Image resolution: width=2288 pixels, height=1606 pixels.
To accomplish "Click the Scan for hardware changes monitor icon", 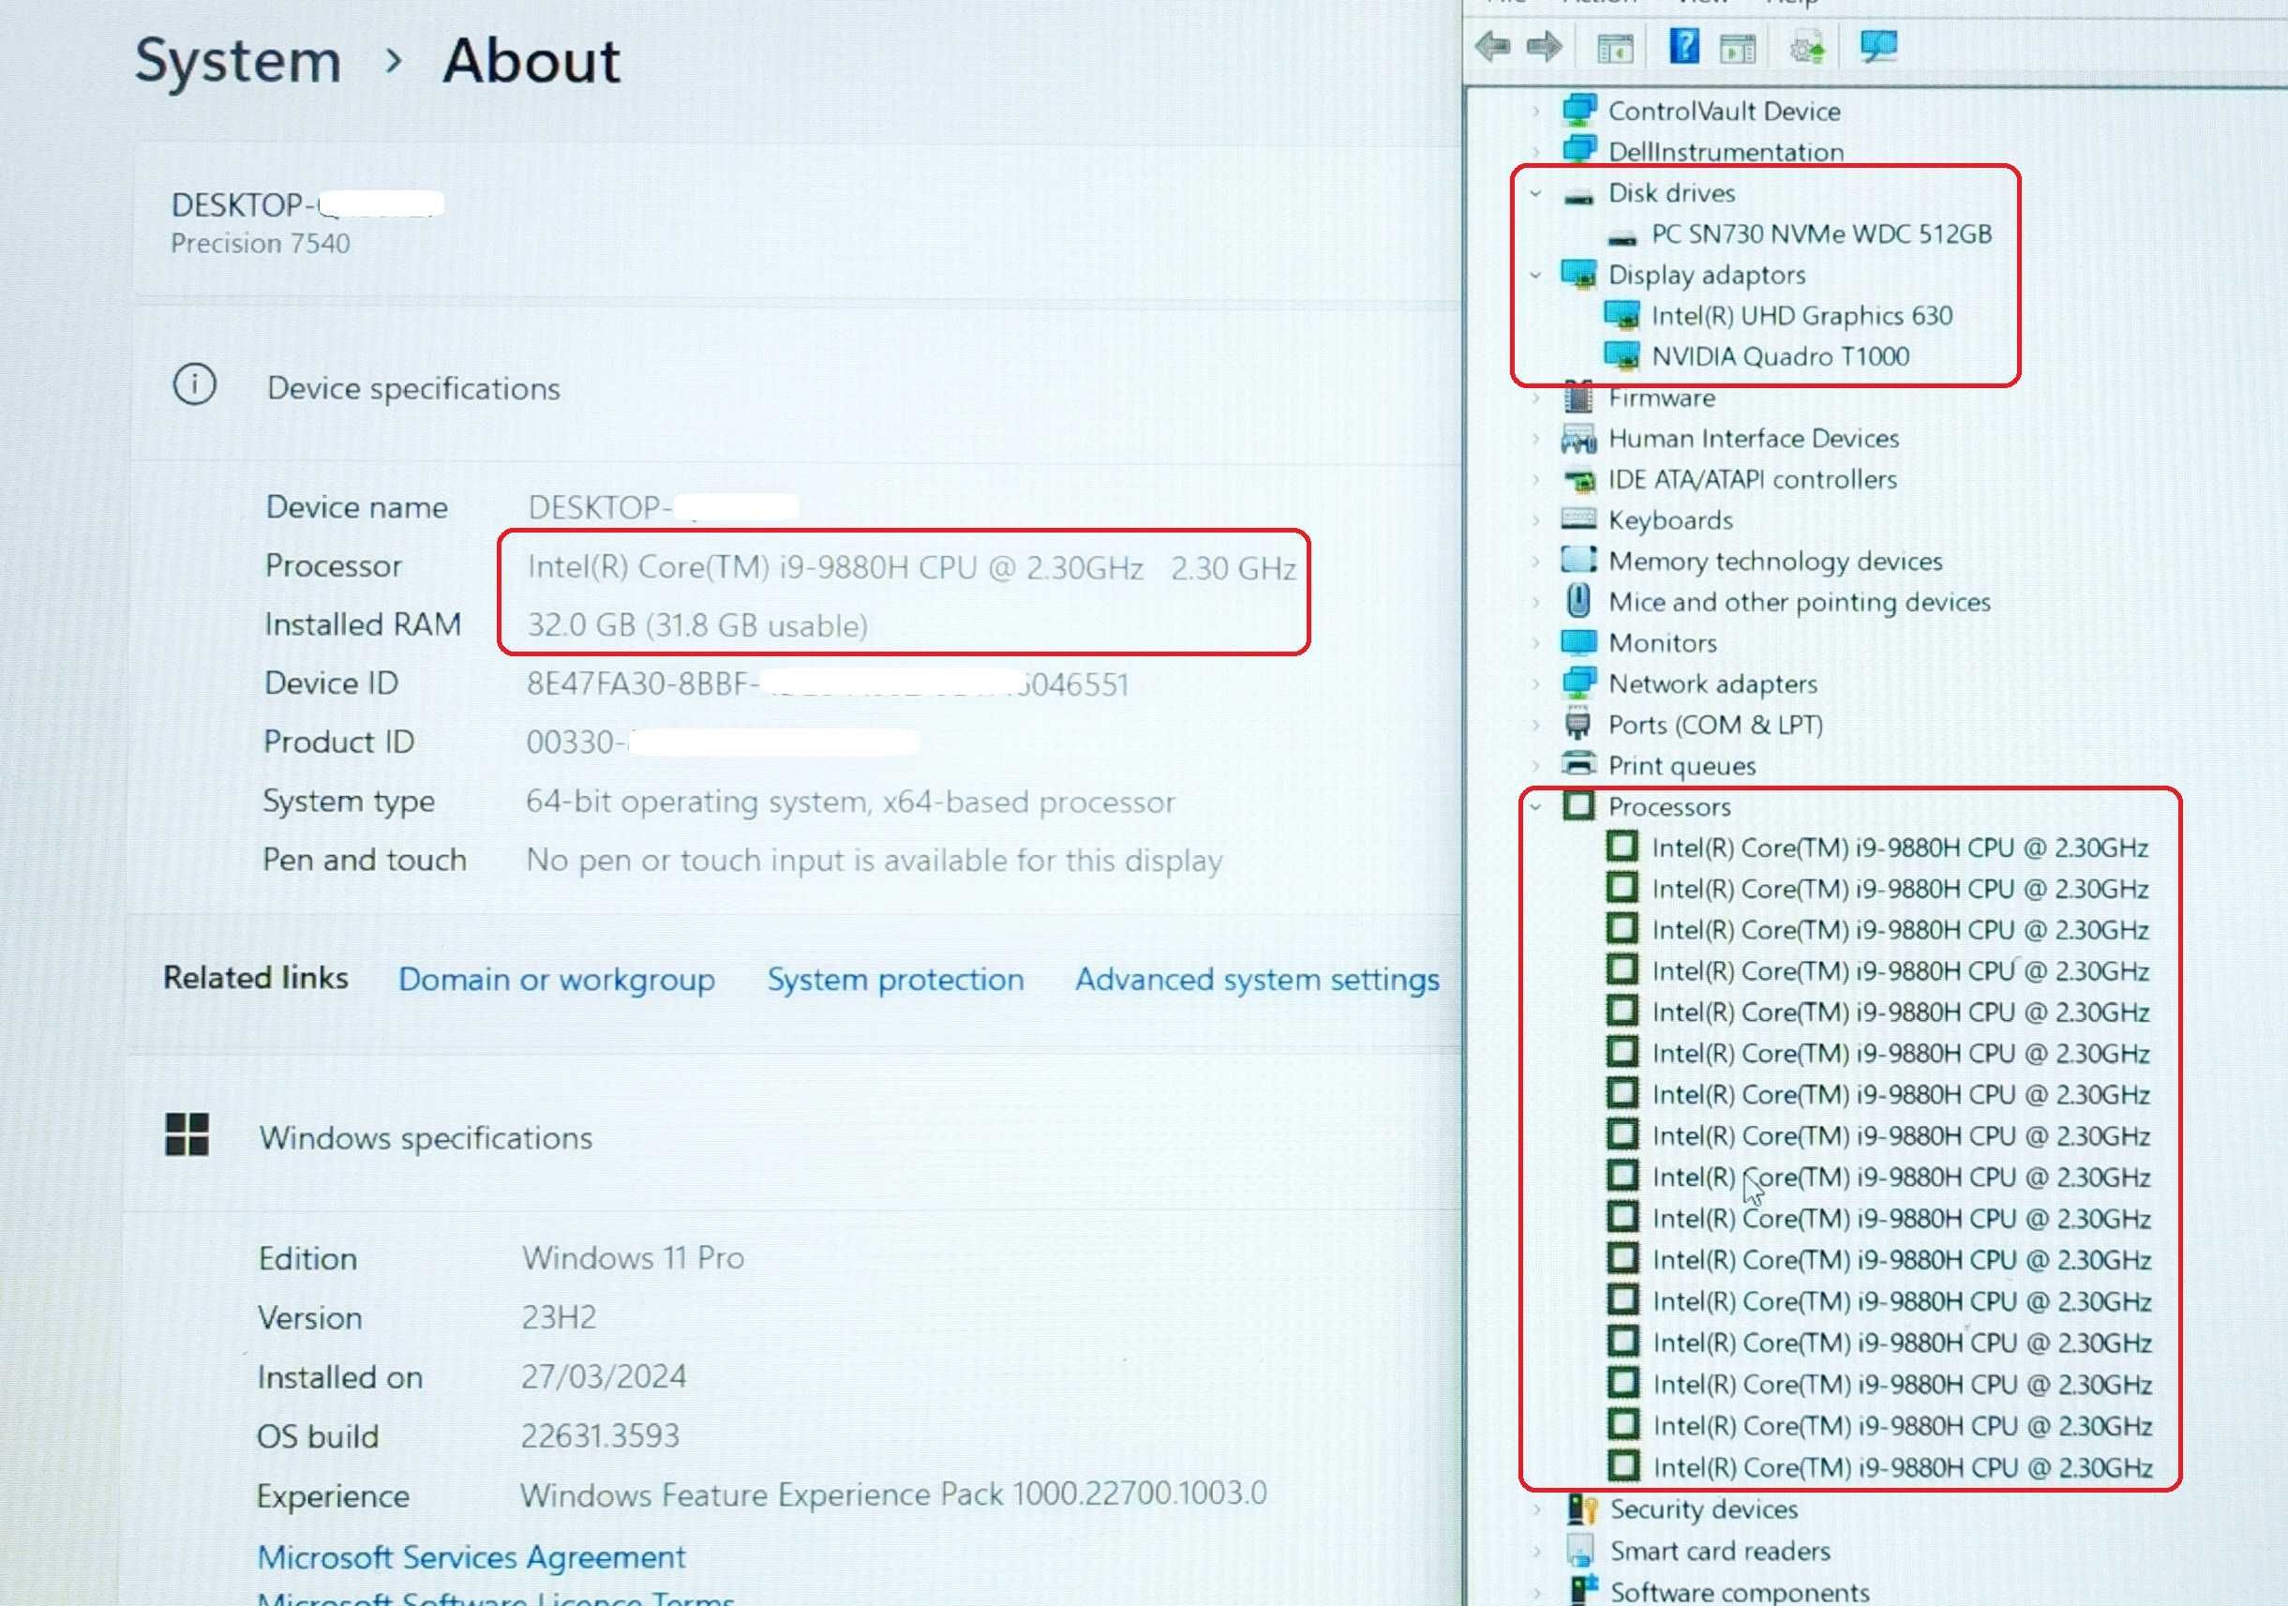I will pos(1878,46).
